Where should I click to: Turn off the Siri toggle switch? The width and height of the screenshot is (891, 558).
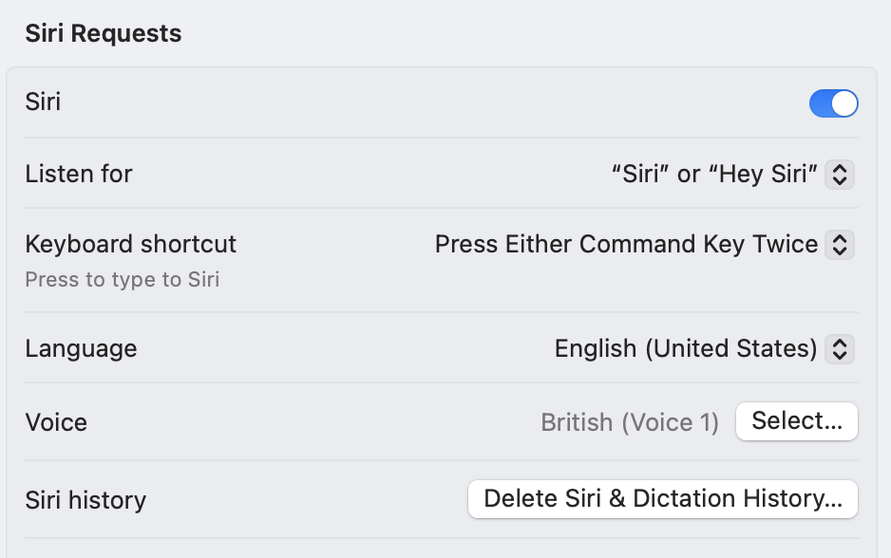833,103
